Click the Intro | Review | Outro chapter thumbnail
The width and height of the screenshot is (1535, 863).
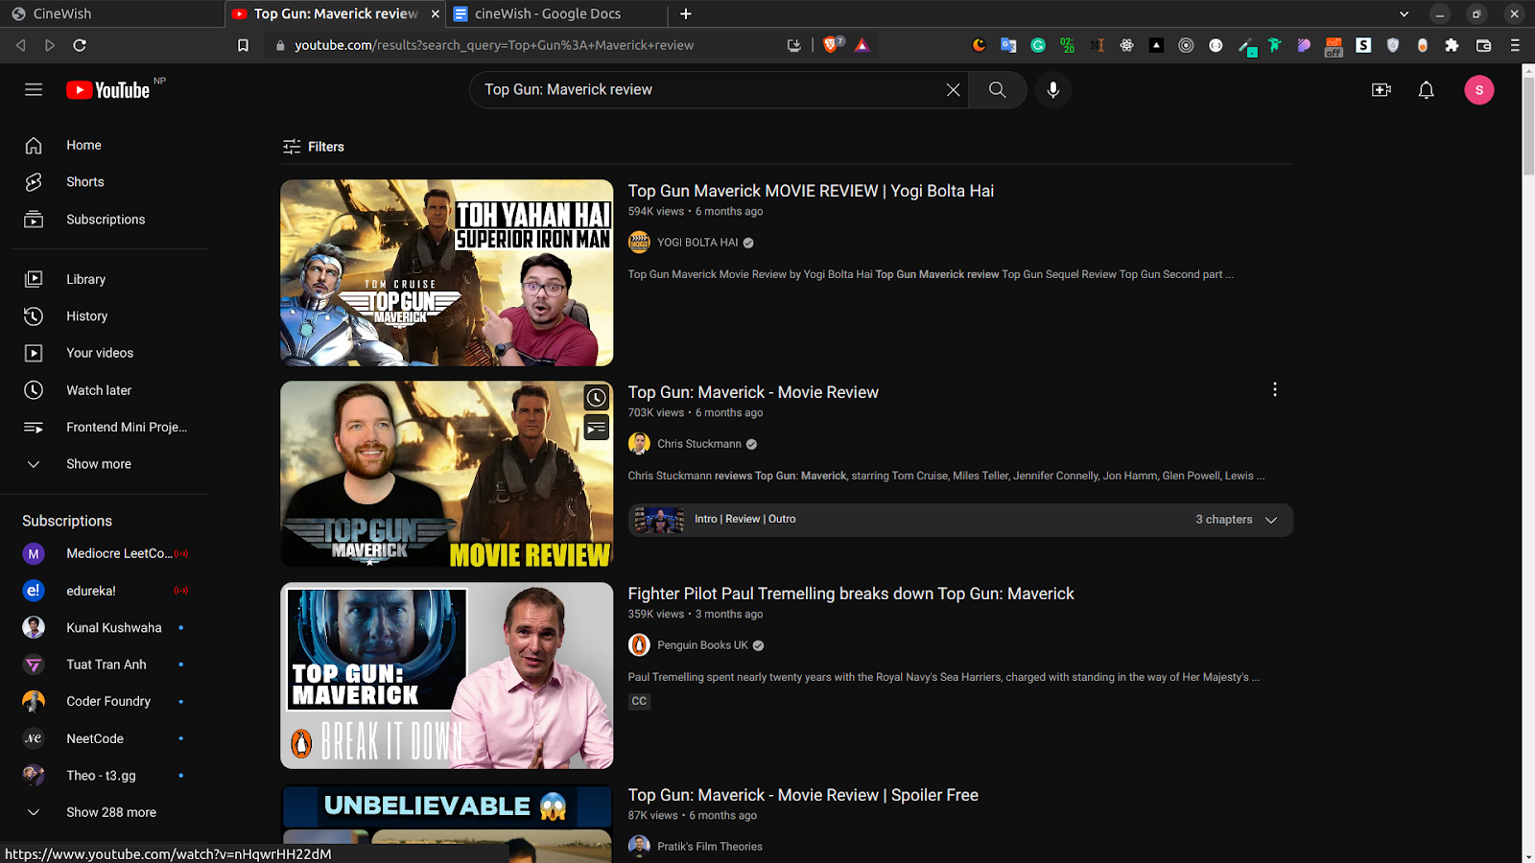pyautogui.click(x=659, y=520)
